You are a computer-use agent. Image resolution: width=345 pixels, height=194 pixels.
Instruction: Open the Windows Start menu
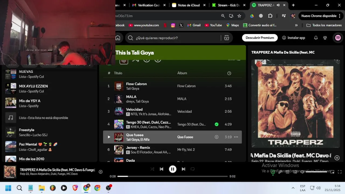point(8,188)
